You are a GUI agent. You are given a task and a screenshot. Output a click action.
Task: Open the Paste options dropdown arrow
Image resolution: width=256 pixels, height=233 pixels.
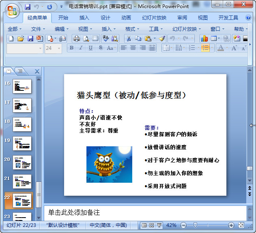[x=155, y=38]
